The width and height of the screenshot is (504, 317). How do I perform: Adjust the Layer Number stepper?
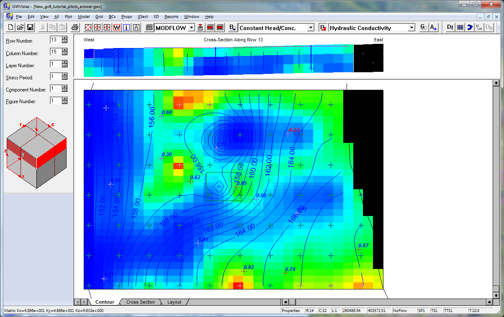64,64
